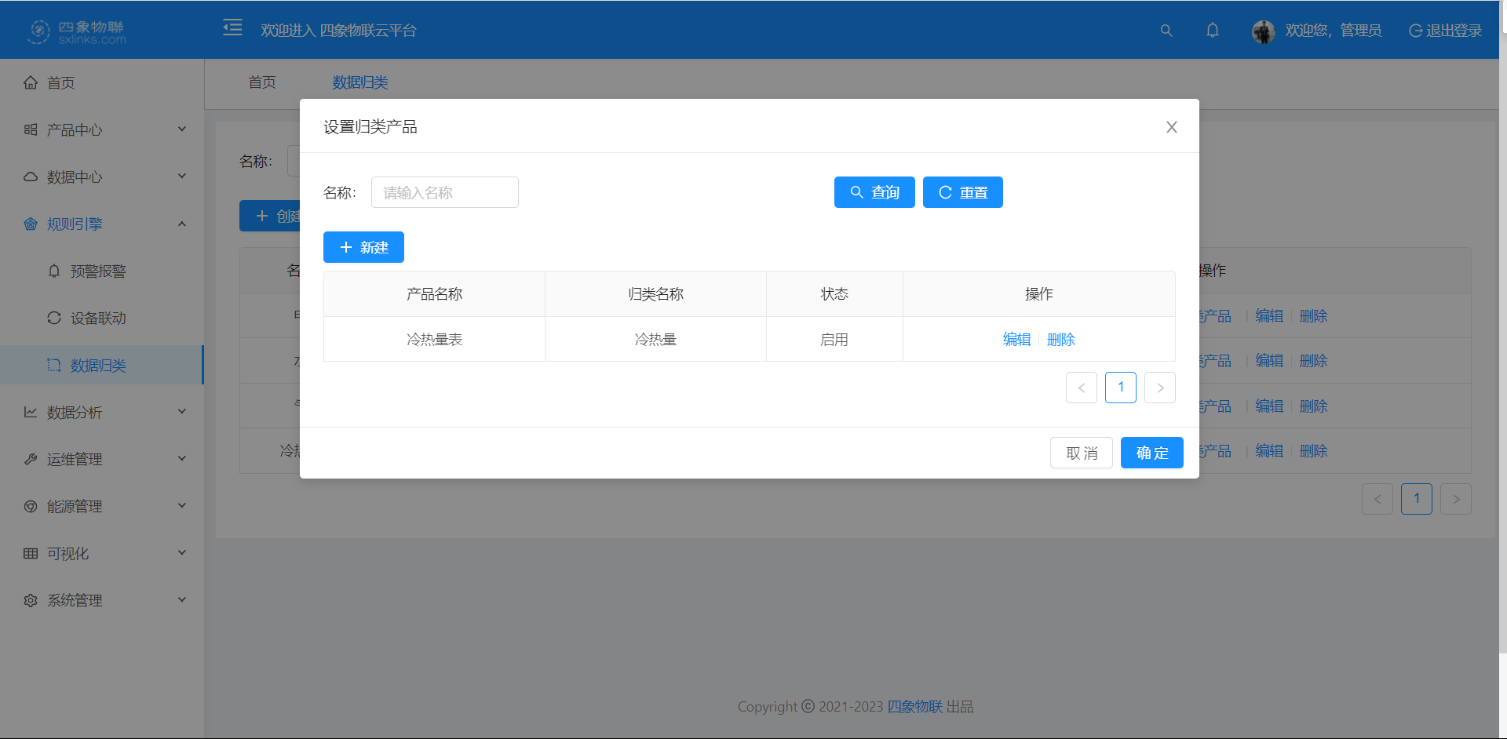Open the 数据分析 chart icon
Image resolution: width=1507 pixels, height=739 pixels.
point(30,411)
